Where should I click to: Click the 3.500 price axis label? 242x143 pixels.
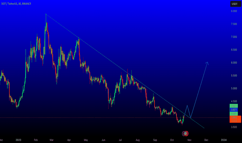234,127
